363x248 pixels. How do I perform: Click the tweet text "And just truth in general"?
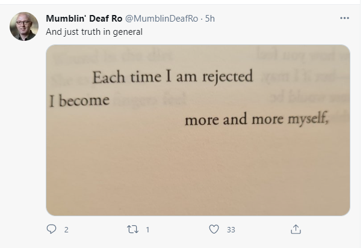click(x=95, y=31)
